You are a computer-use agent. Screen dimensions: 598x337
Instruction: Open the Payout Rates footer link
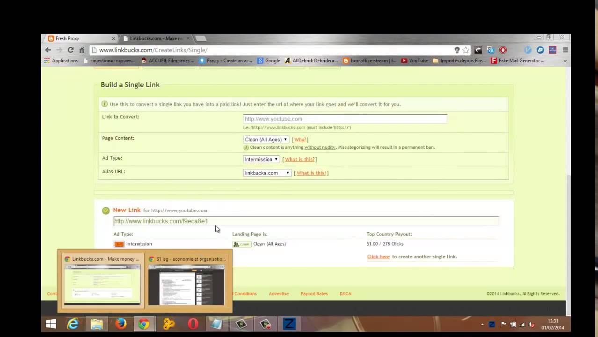point(314,293)
